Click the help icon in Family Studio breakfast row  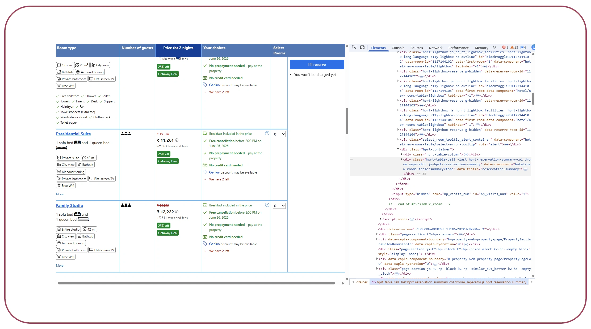pyautogui.click(x=267, y=205)
